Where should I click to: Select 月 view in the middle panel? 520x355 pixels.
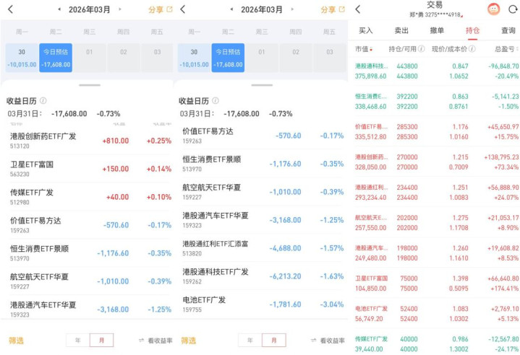(x=274, y=340)
